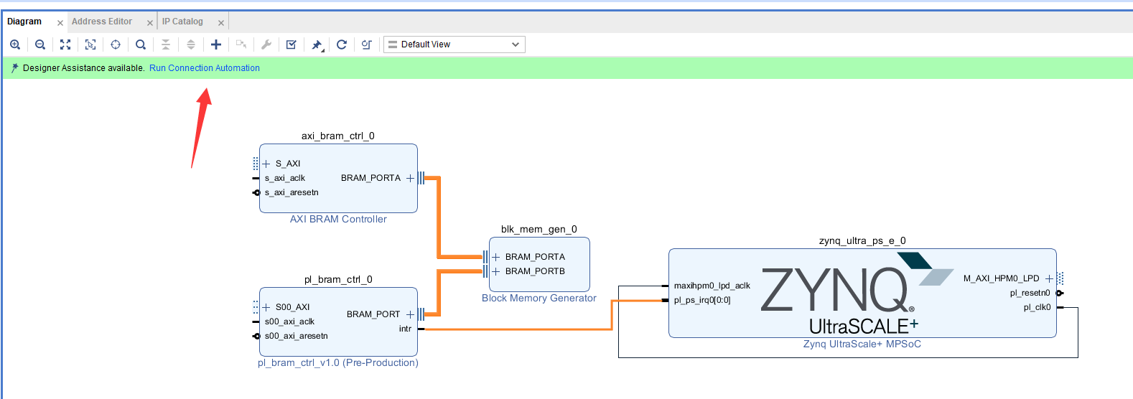Close the IP Catalog tab
Screen dimensions: 1133x399
221,23
